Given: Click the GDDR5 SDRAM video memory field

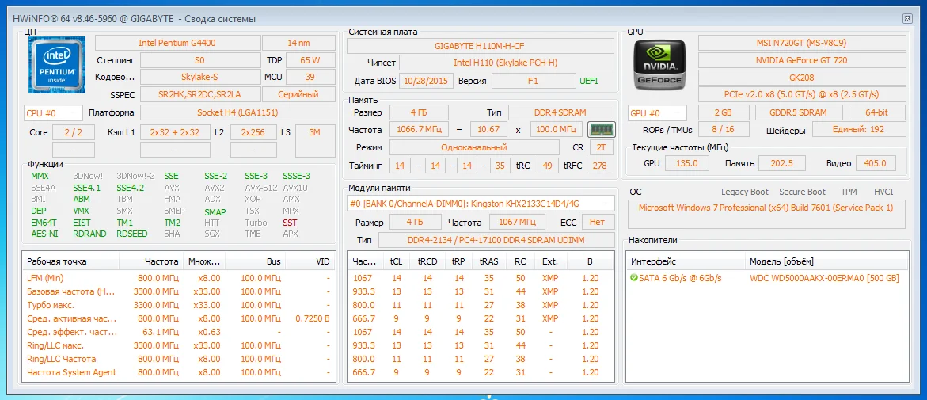Looking at the screenshot, I should pos(798,112).
